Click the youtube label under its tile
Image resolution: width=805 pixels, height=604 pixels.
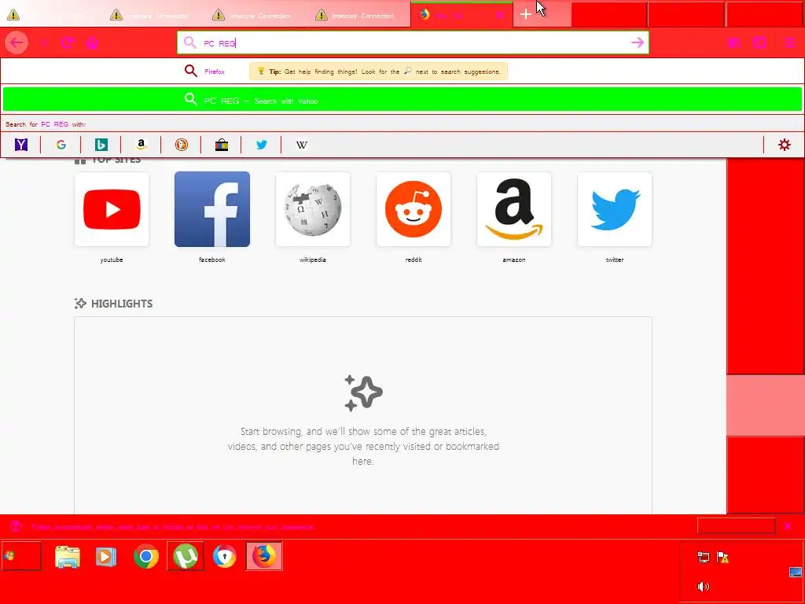pyautogui.click(x=112, y=260)
